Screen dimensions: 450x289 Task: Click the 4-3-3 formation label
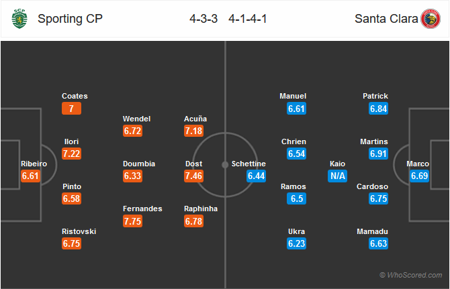pos(204,19)
